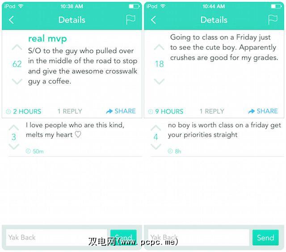The height and width of the screenshot is (252, 286).
Task: Upvote the post with 18 votes
Action: coord(159,47)
